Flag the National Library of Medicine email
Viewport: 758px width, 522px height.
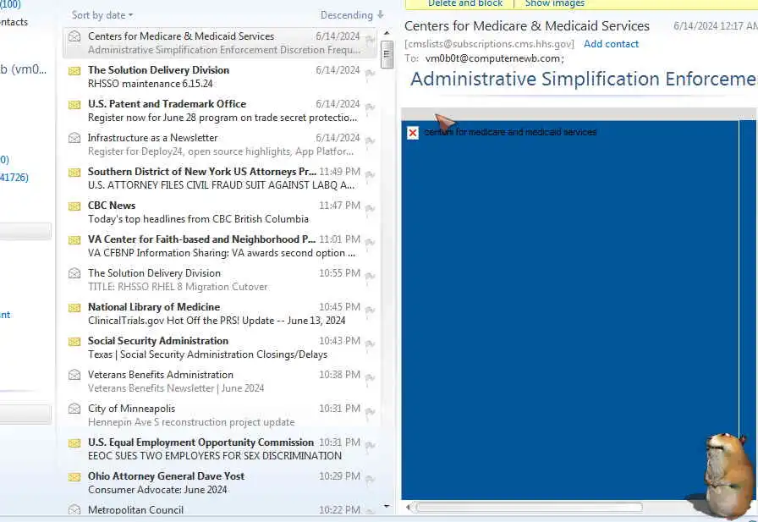(x=371, y=310)
